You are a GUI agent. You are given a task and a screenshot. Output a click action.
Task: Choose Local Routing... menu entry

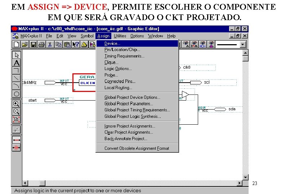click(137, 88)
